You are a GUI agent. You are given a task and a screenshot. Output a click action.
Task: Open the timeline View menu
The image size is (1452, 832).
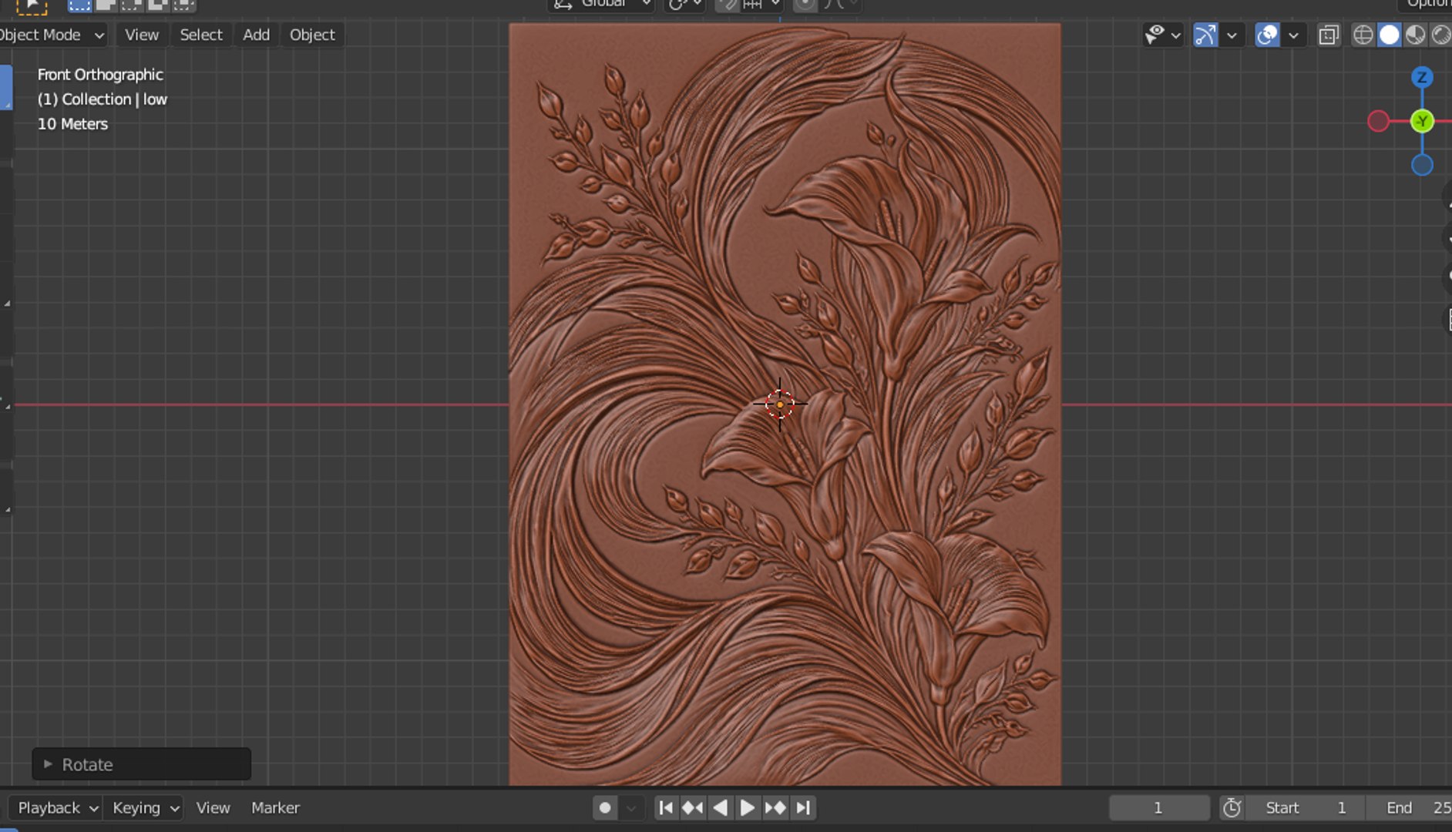tap(213, 807)
